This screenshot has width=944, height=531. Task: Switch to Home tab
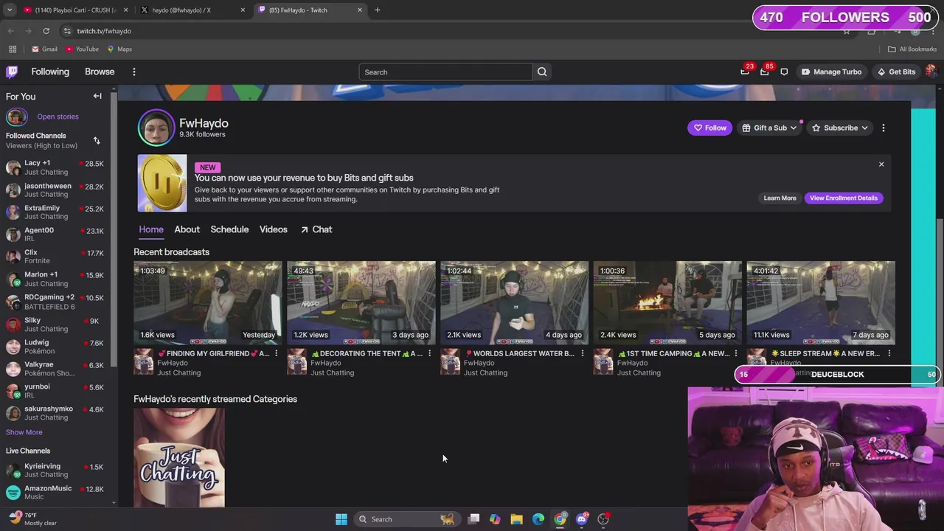point(151,229)
